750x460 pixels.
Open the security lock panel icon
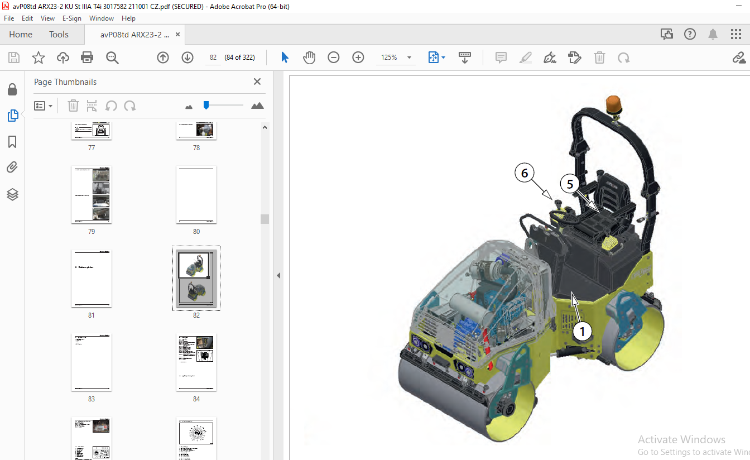12,89
